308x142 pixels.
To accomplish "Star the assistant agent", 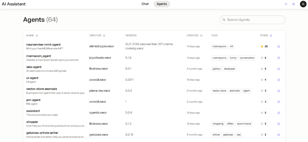I will 262,113.
